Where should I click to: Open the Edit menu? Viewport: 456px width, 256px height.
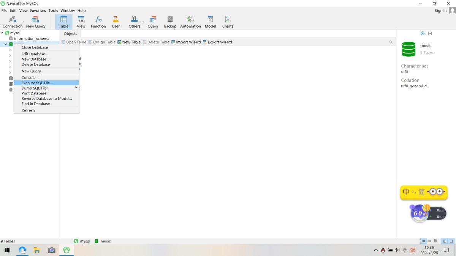13,11
